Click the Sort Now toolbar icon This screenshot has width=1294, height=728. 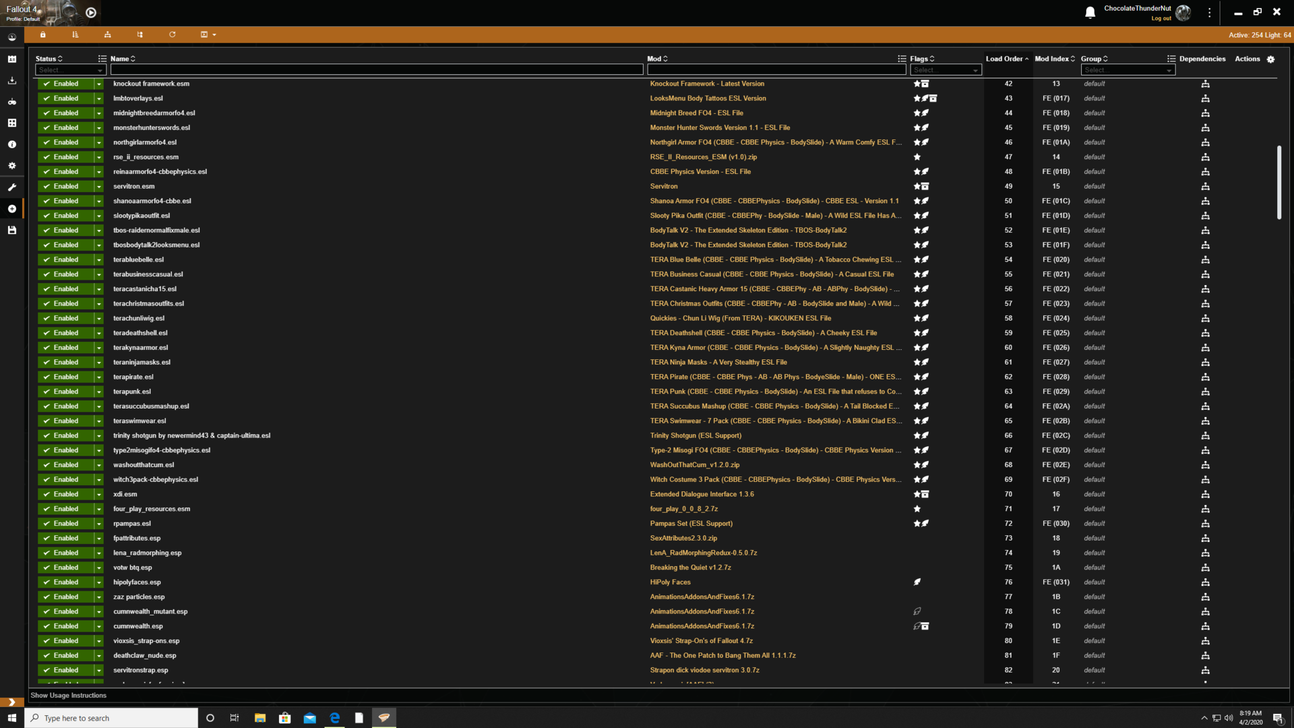[x=75, y=34]
